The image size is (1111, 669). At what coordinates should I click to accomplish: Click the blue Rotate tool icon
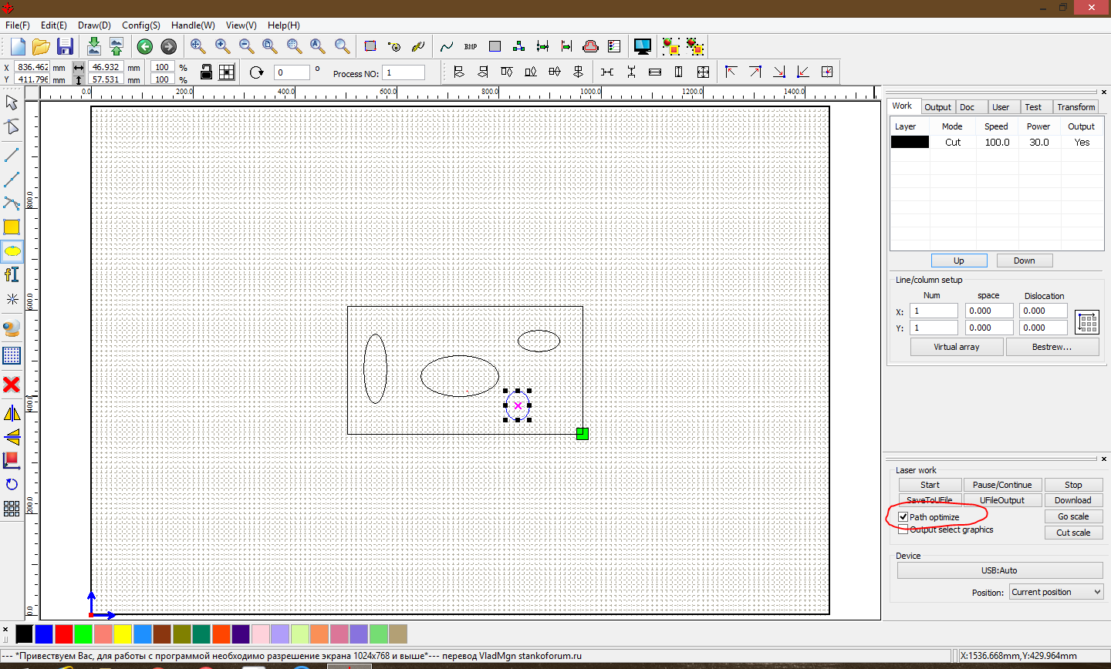(x=12, y=485)
